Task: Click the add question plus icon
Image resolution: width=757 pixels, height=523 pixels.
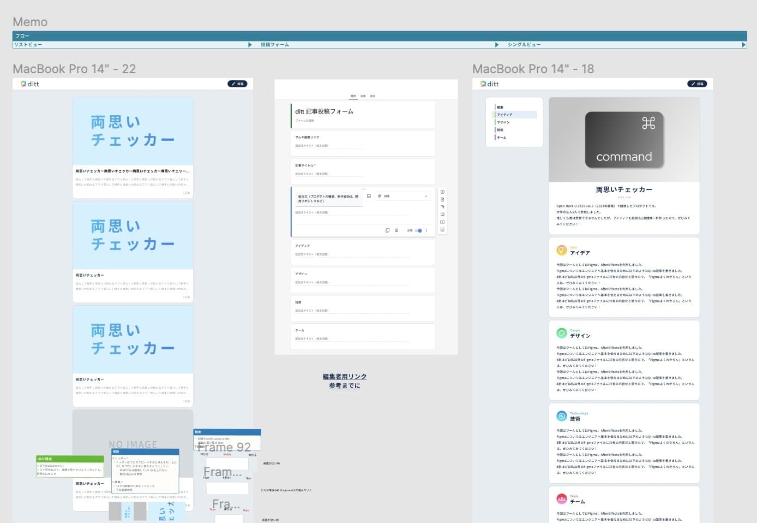Action: point(442,192)
